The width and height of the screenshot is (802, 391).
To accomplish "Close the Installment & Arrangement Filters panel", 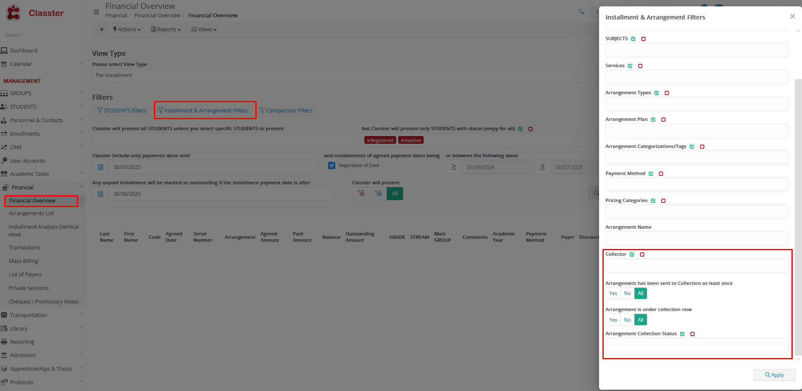I will pyautogui.click(x=792, y=16).
